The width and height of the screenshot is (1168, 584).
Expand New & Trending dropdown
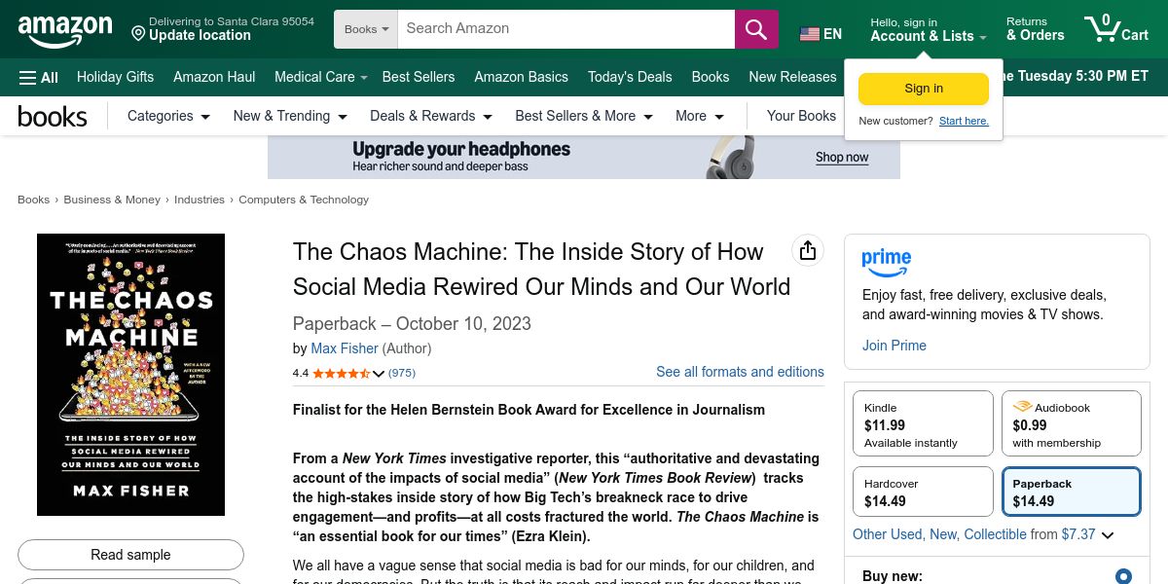click(x=290, y=116)
